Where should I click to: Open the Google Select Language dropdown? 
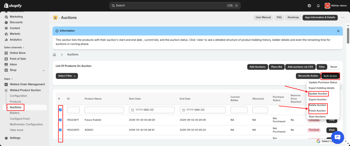(331, 141)
